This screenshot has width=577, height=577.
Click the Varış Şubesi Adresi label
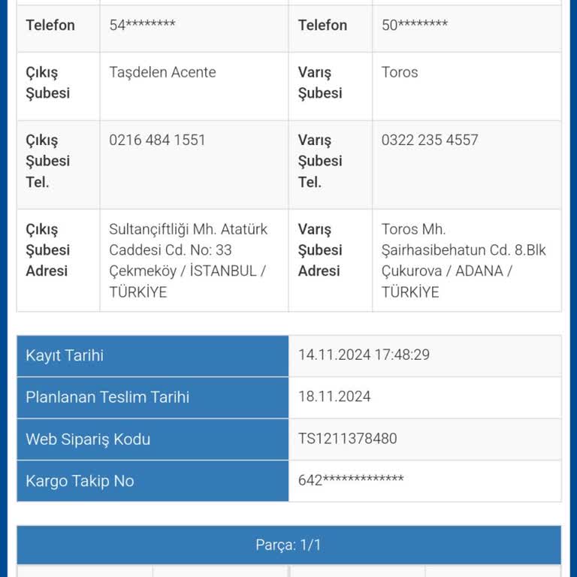click(x=320, y=250)
